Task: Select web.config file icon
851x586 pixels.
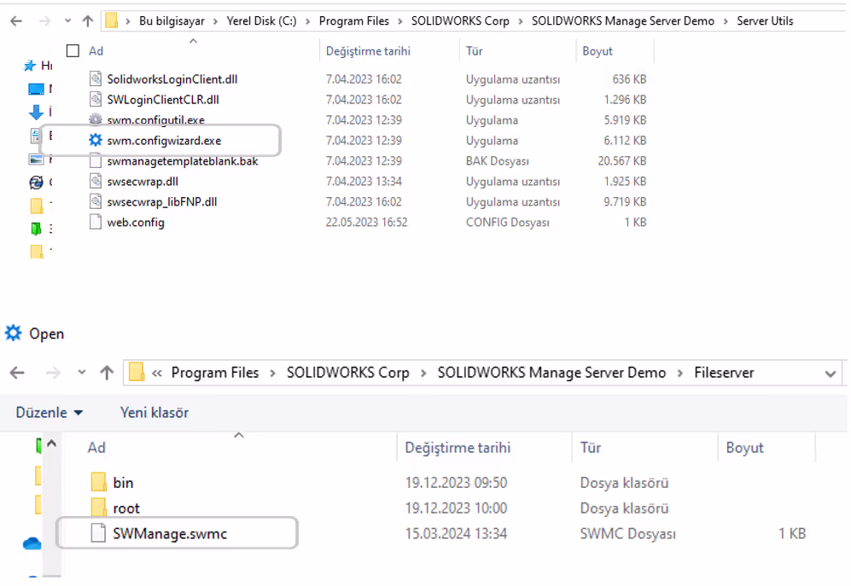Action: (96, 222)
